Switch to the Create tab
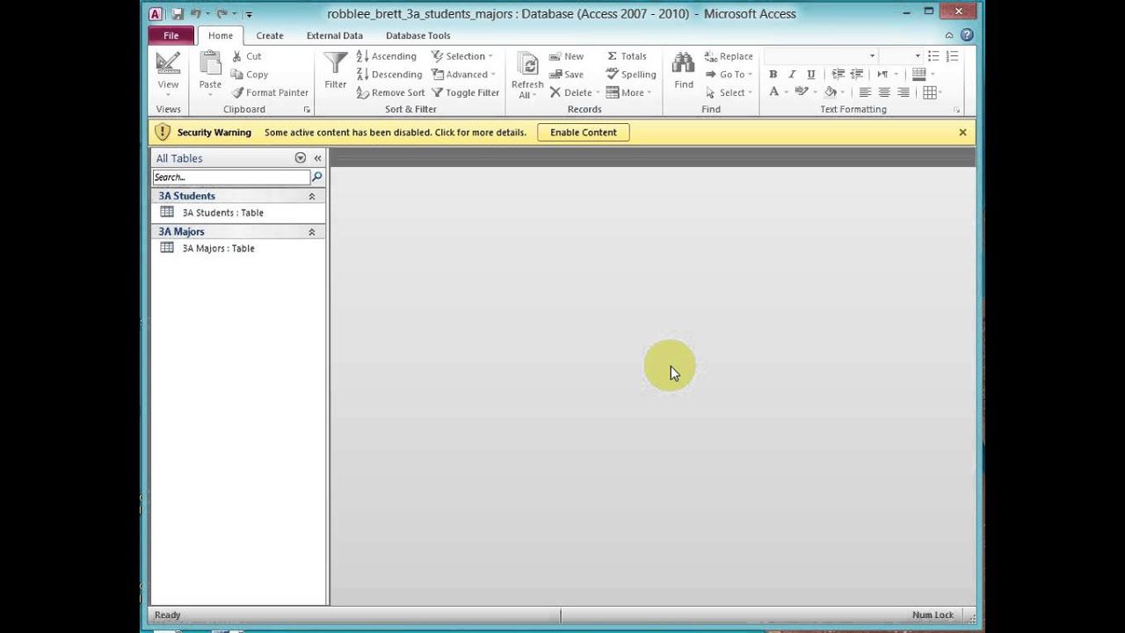 click(270, 35)
